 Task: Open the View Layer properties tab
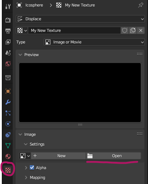(8, 42)
